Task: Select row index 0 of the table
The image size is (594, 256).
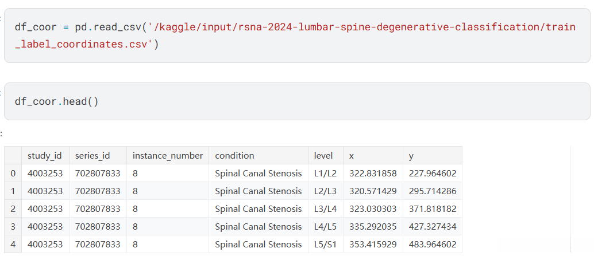Action: [x=13, y=173]
